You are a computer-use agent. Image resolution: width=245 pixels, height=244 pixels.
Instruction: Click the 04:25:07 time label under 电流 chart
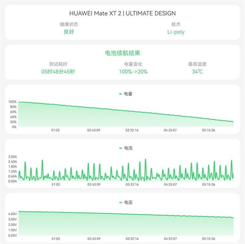pyautogui.click(x=170, y=185)
